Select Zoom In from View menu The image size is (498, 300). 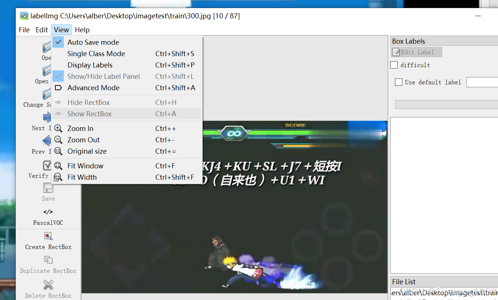click(127, 128)
